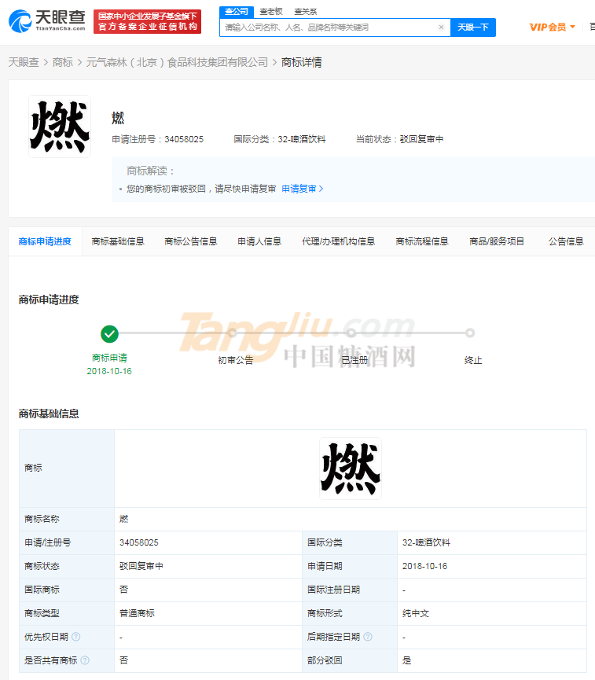595x680 pixels.
Task: Switch to 公告信息 tab
Action: pos(566,241)
